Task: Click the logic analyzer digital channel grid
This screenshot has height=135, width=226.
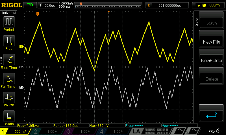Action: [x=157, y=131]
